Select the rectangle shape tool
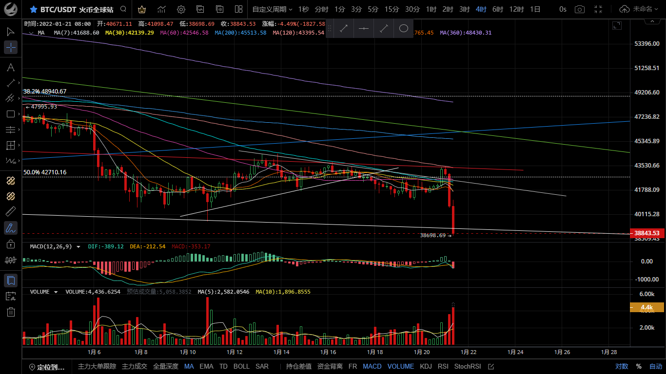This screenshot has width=666, height=374. [x=11, y=114]
